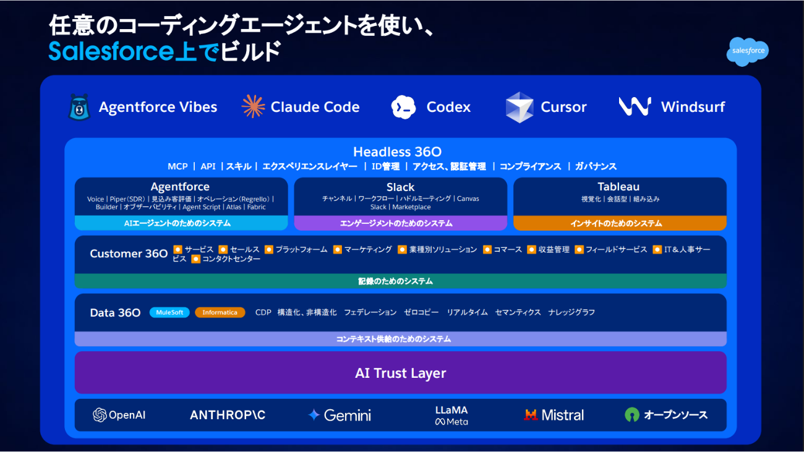Click the ID管理 label
The width and height of the screenshot is (804, 452).
(385, 166)
